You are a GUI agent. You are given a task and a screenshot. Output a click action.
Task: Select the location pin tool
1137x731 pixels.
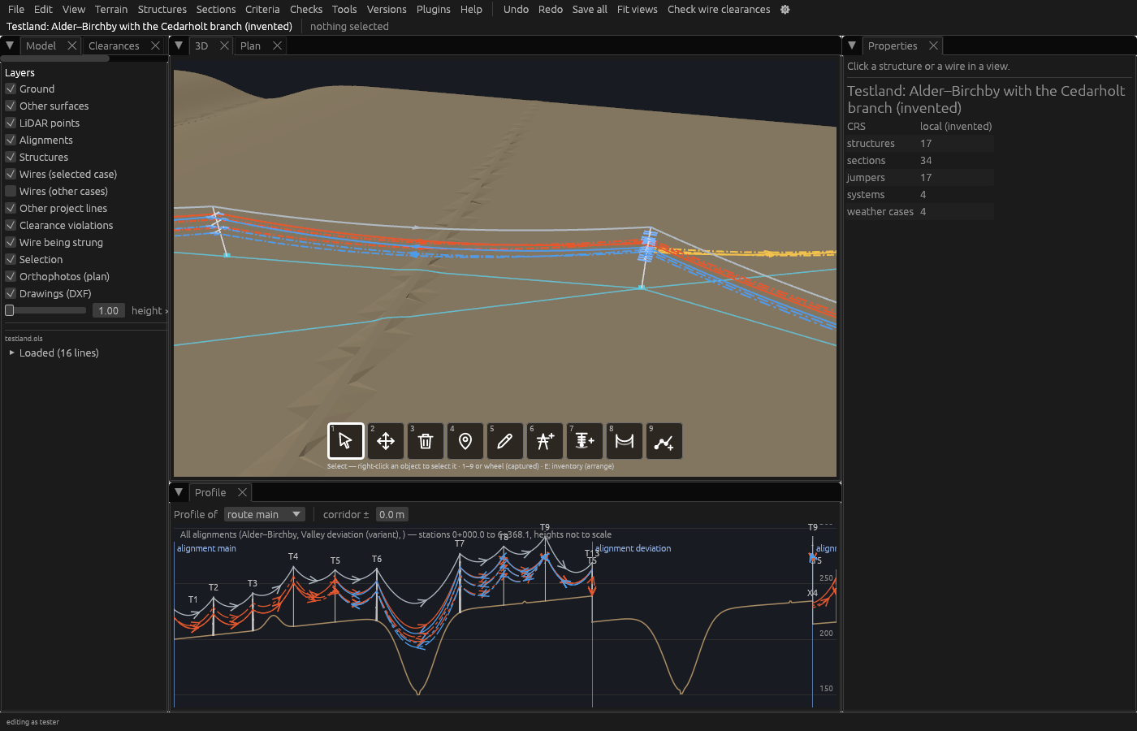465,441
